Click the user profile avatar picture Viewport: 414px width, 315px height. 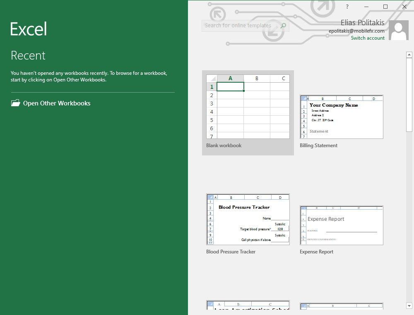[399, 30]
